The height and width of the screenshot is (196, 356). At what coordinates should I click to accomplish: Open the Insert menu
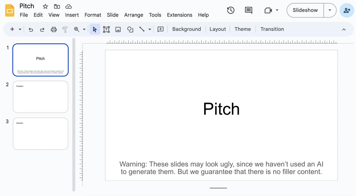click(72, 15)
